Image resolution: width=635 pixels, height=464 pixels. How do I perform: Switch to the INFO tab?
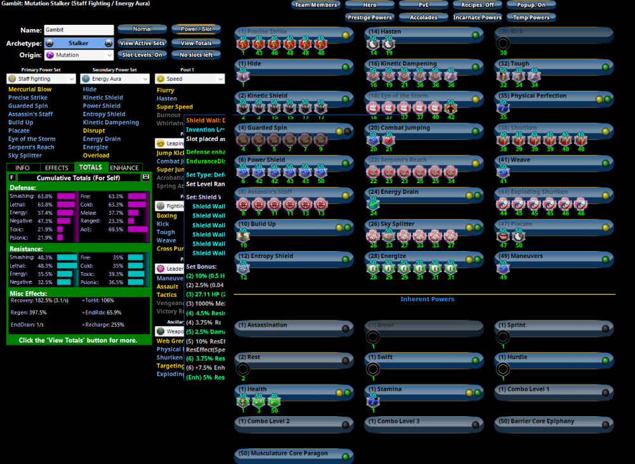(x=22, y=168)
